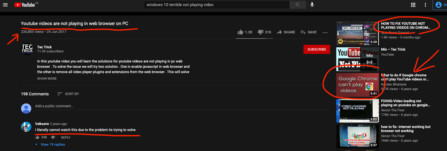Click 'Kundan Bhattarai' channel name
The image size is (447, 151).
tap(394, 84)
